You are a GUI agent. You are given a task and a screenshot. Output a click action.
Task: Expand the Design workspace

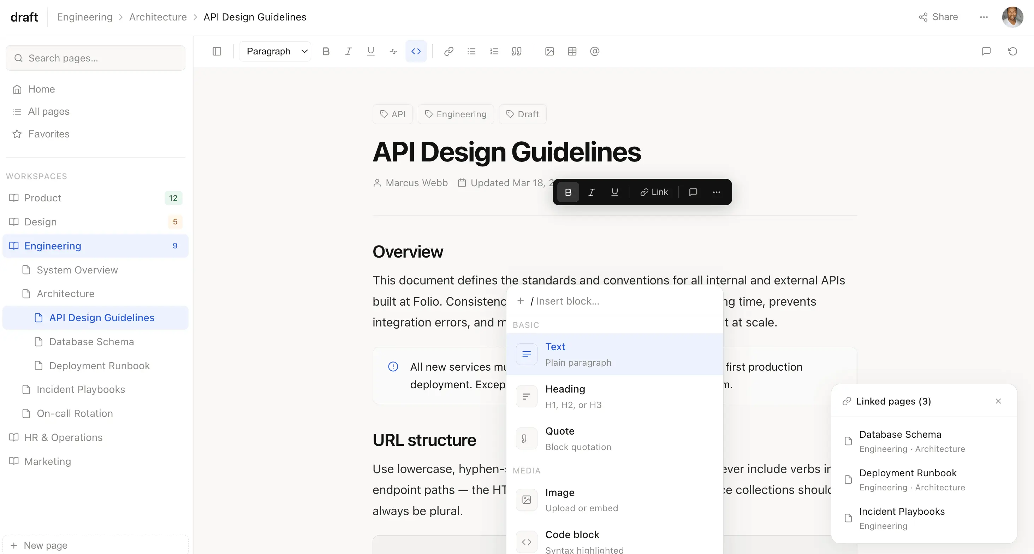[x=96, y=222]
